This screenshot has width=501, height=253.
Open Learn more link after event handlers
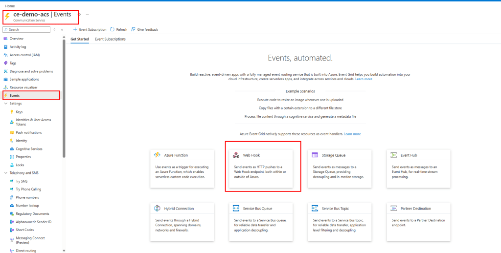pos(352,134)
